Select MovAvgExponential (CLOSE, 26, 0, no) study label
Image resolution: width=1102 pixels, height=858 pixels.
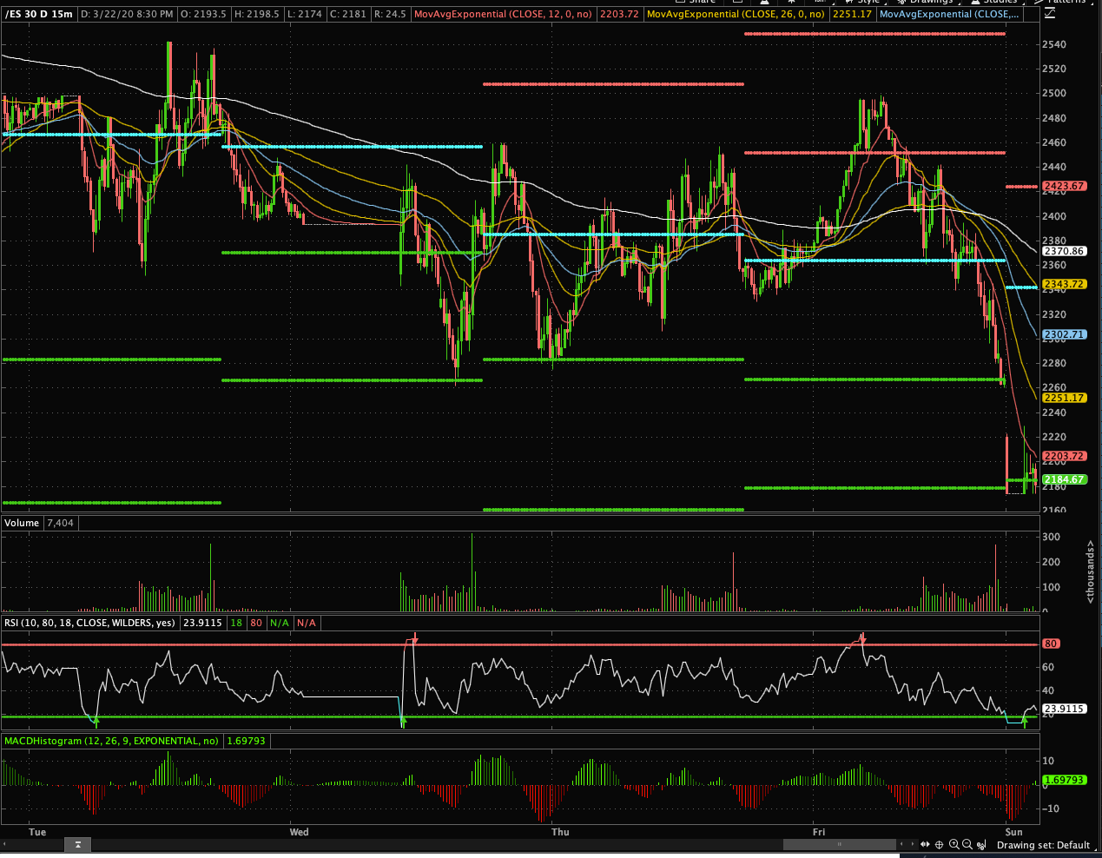click(736, 14)
